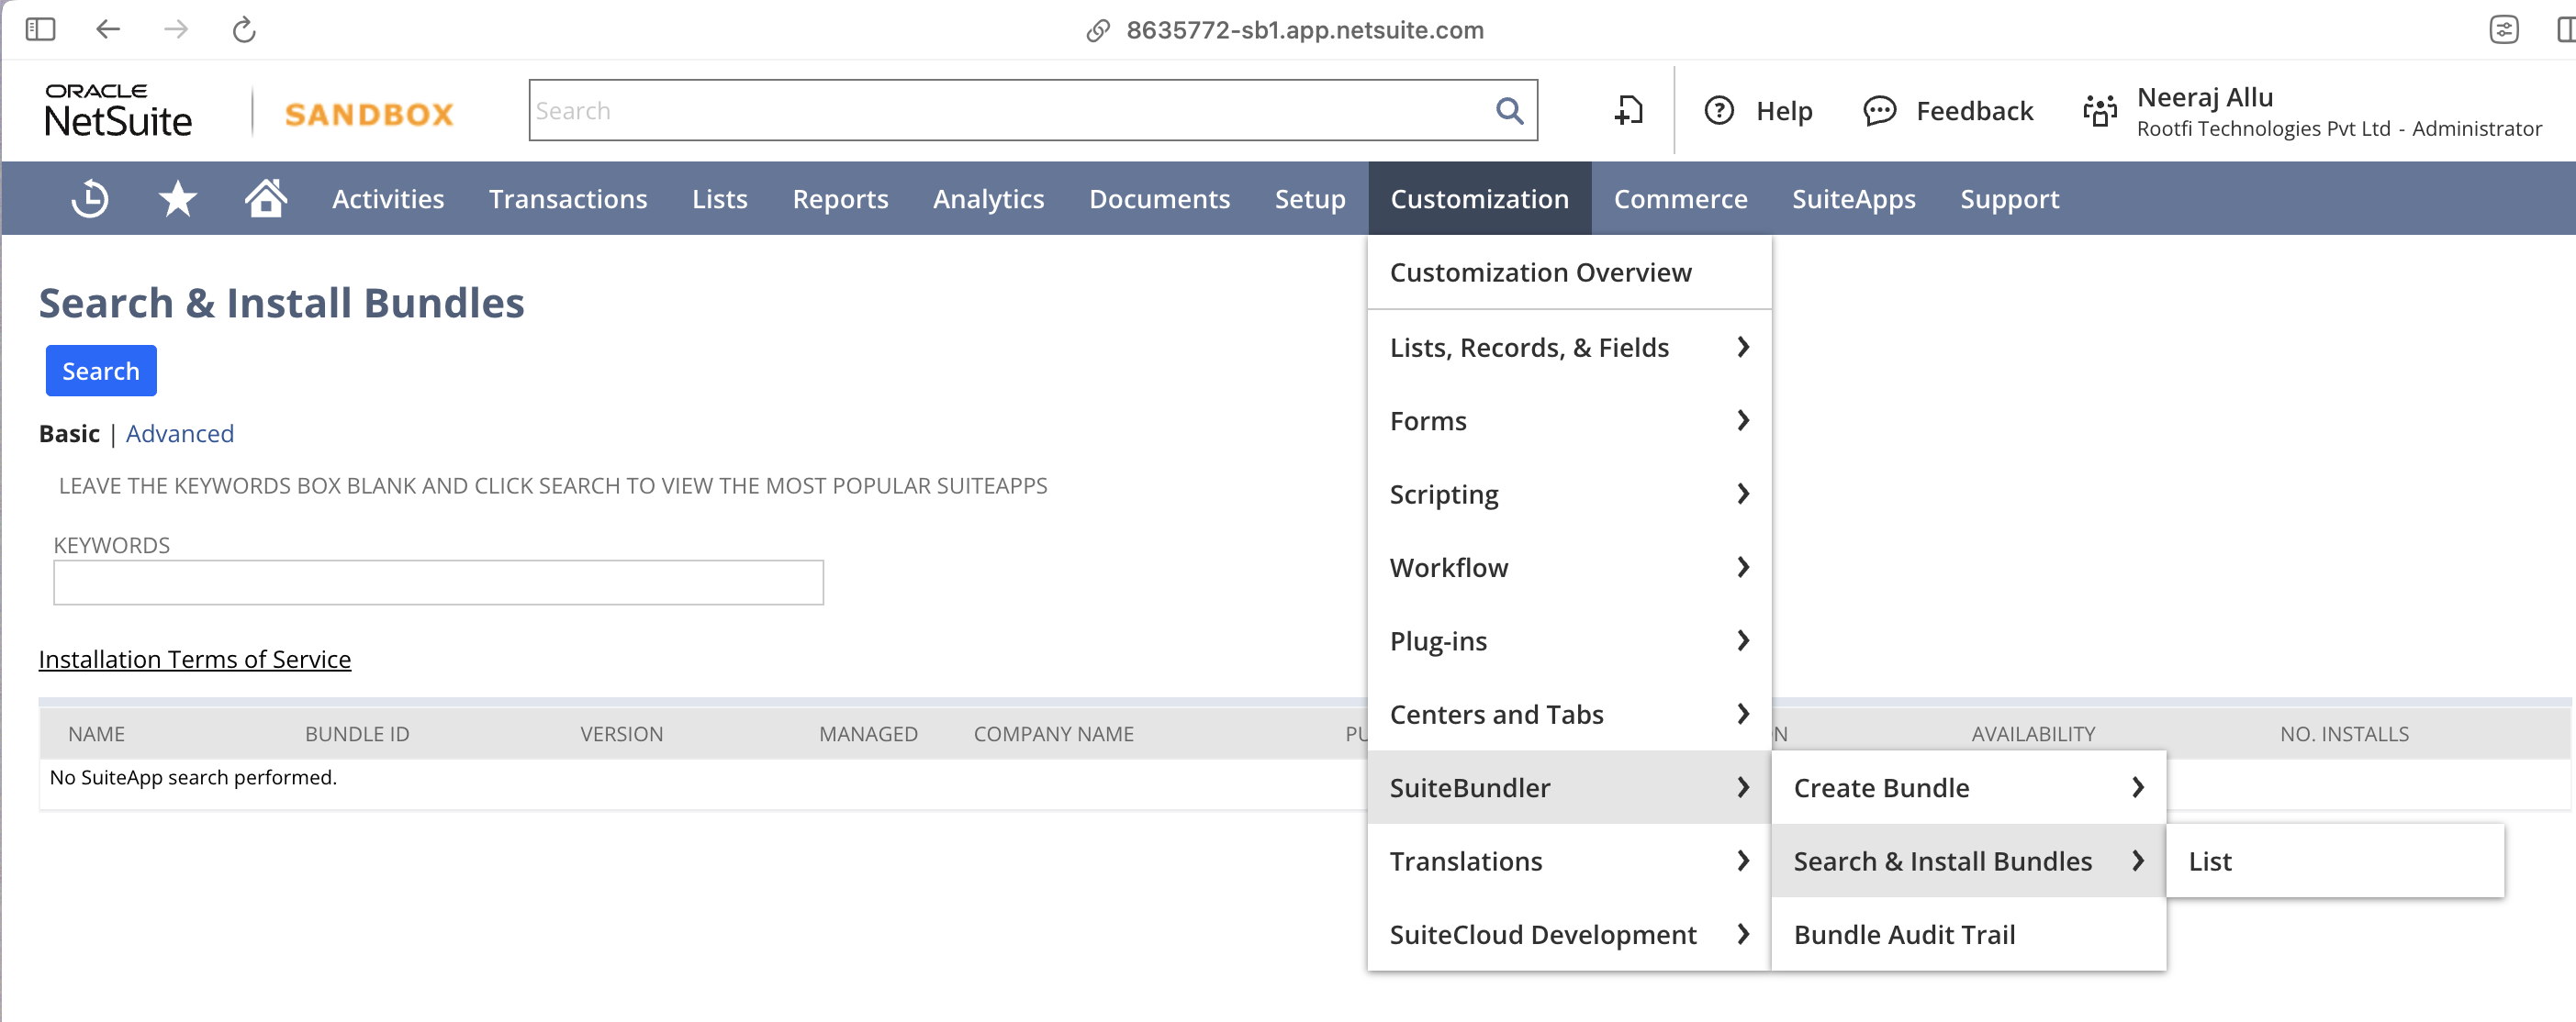Click the Shortcuts star icon
Viewport: 2576px width, 1022px height.
tap(178, 199)
